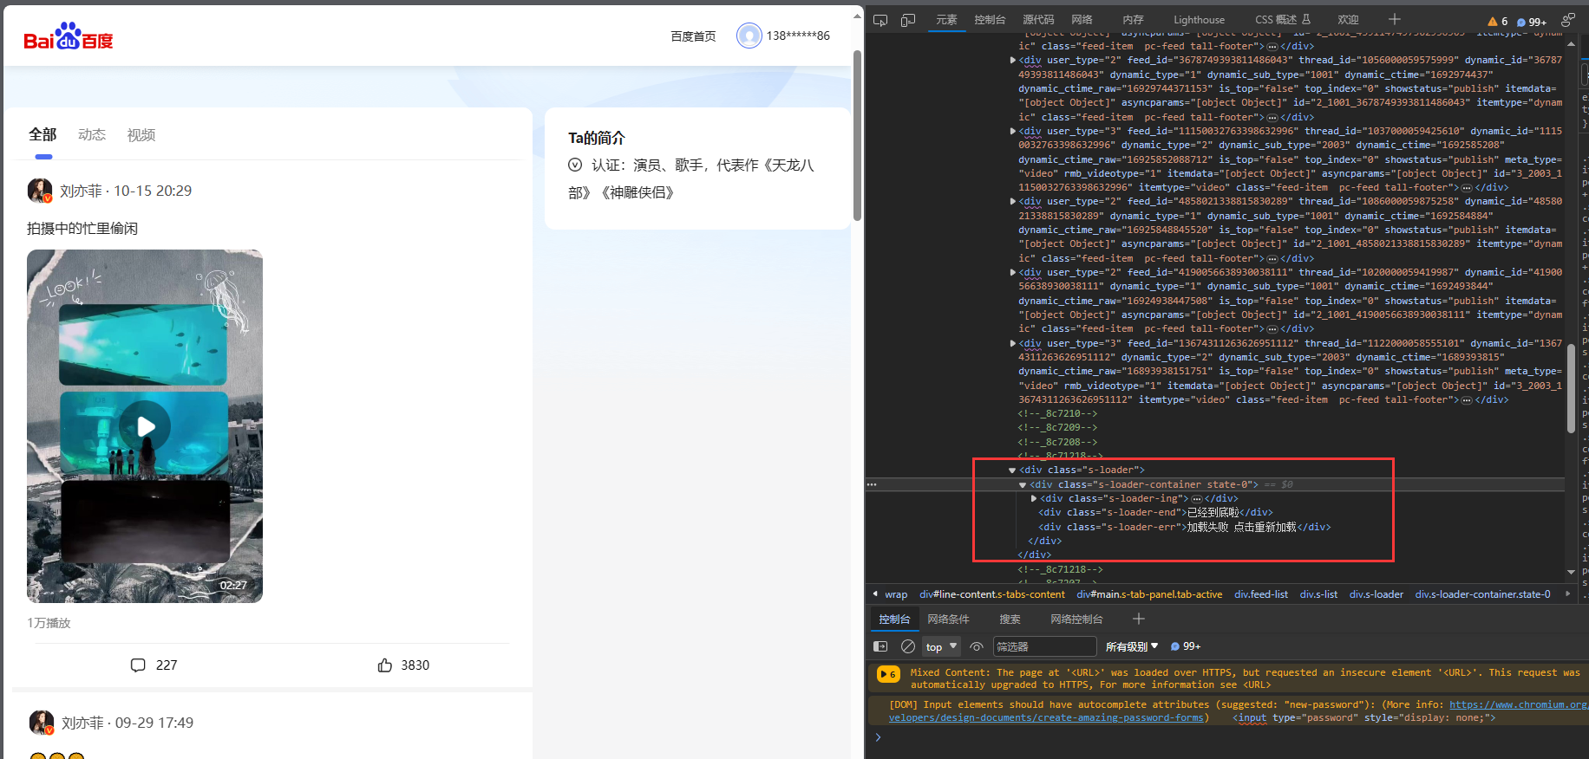Expand the div with feed_id 13674311263626951112
Screen dimensions: 1589x759
pos(1013,344)
